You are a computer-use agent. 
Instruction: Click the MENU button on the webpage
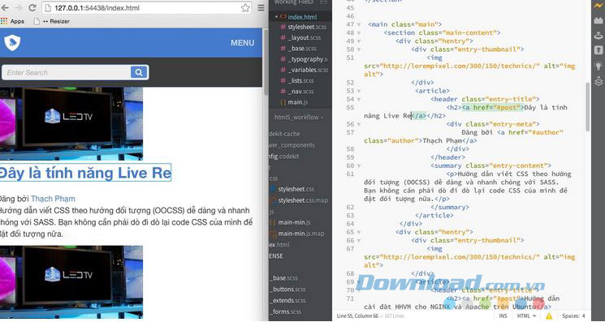pos(242,43)
